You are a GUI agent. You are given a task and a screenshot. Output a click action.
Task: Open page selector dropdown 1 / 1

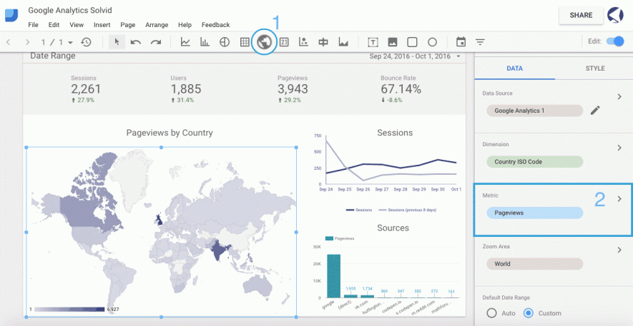pos(57,42)
